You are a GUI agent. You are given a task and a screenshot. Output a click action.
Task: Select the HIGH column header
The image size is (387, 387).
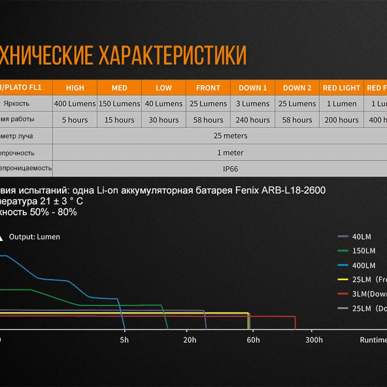pos(75,88)
